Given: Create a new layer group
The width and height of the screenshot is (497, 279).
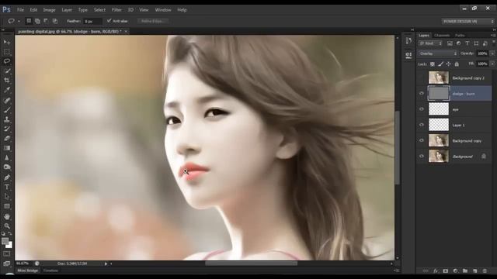Looking at the screenshot, I should pos(465,270).
